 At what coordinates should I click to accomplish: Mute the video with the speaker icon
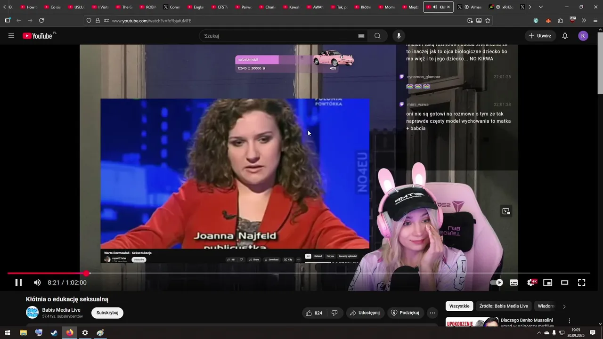(x=37, y=282)
